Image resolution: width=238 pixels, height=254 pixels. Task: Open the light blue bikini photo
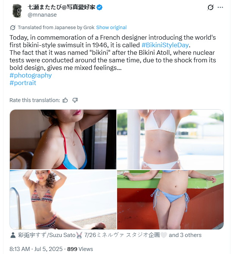click(170, 200)
